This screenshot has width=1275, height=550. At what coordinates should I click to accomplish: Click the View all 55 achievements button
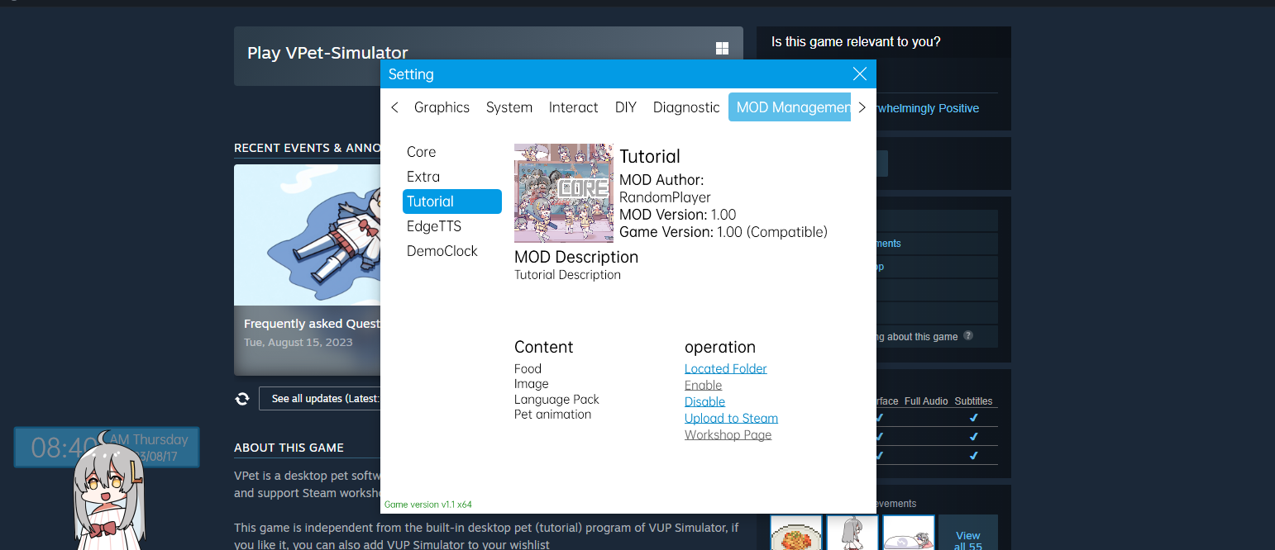tap(968, 533)
